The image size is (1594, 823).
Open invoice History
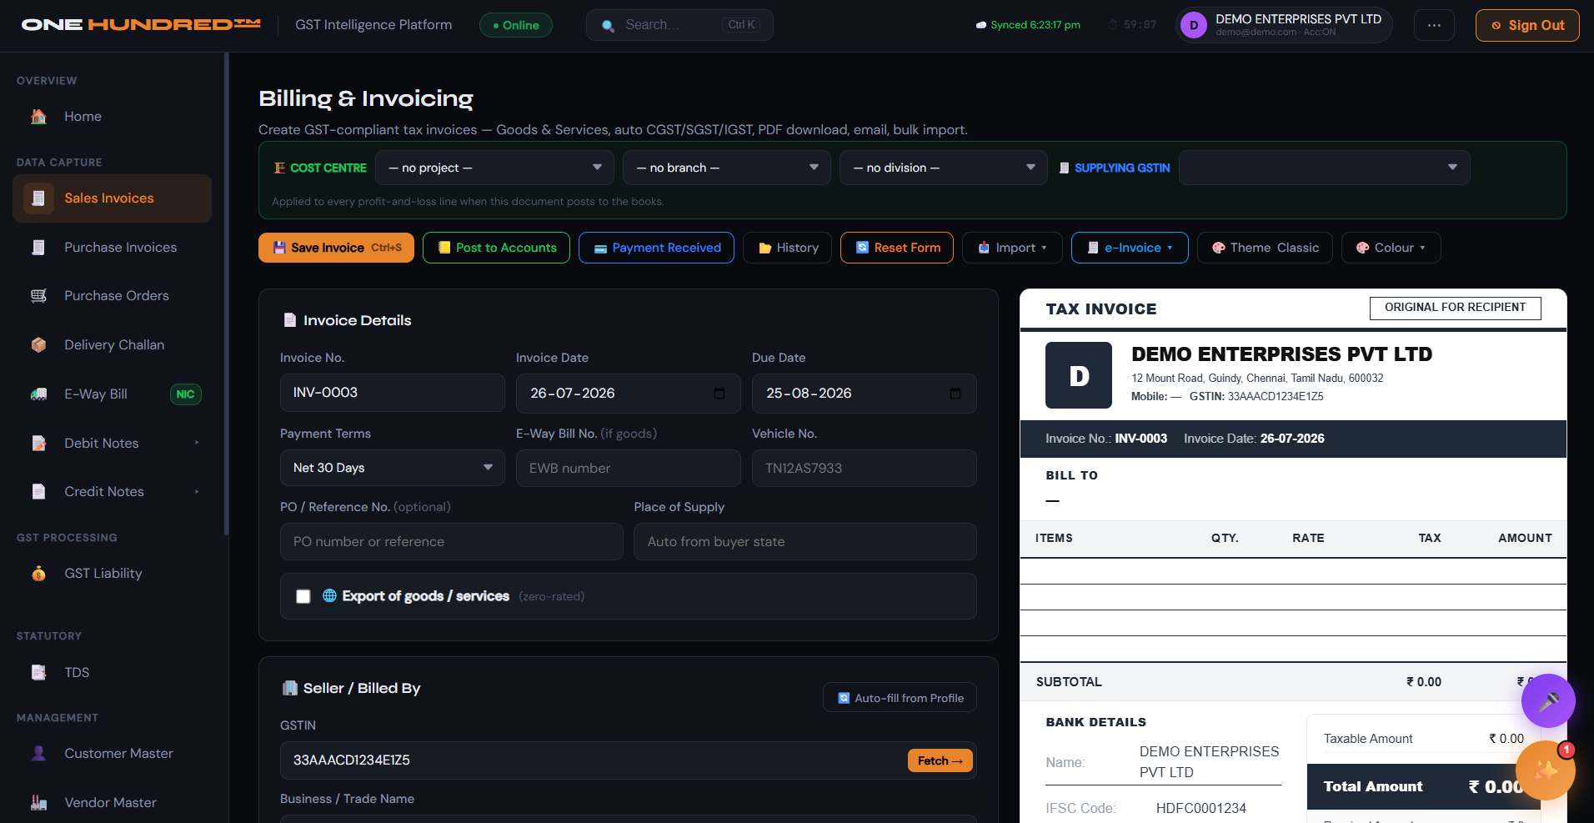(x=787, y=248)
